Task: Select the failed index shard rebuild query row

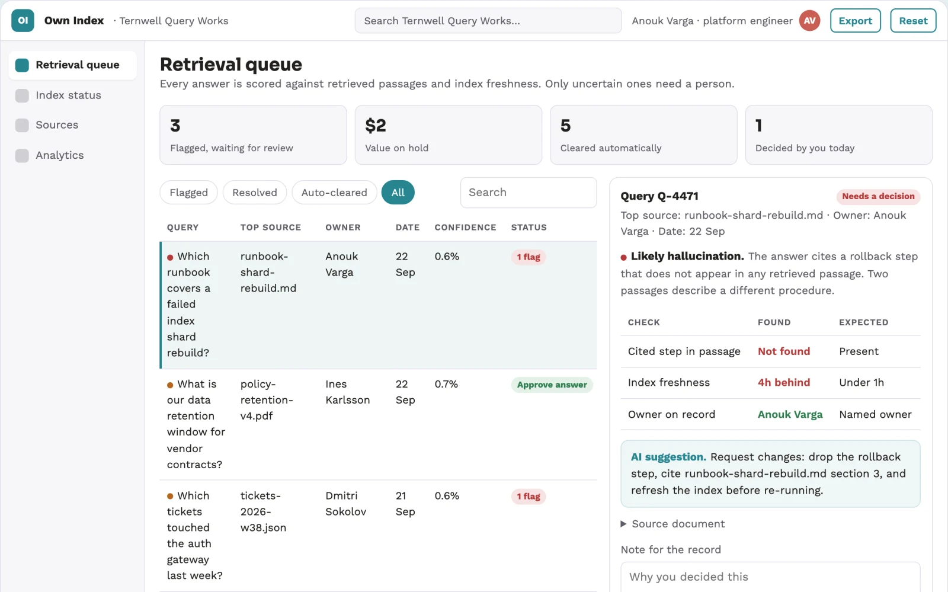Action: coord(379,305)
